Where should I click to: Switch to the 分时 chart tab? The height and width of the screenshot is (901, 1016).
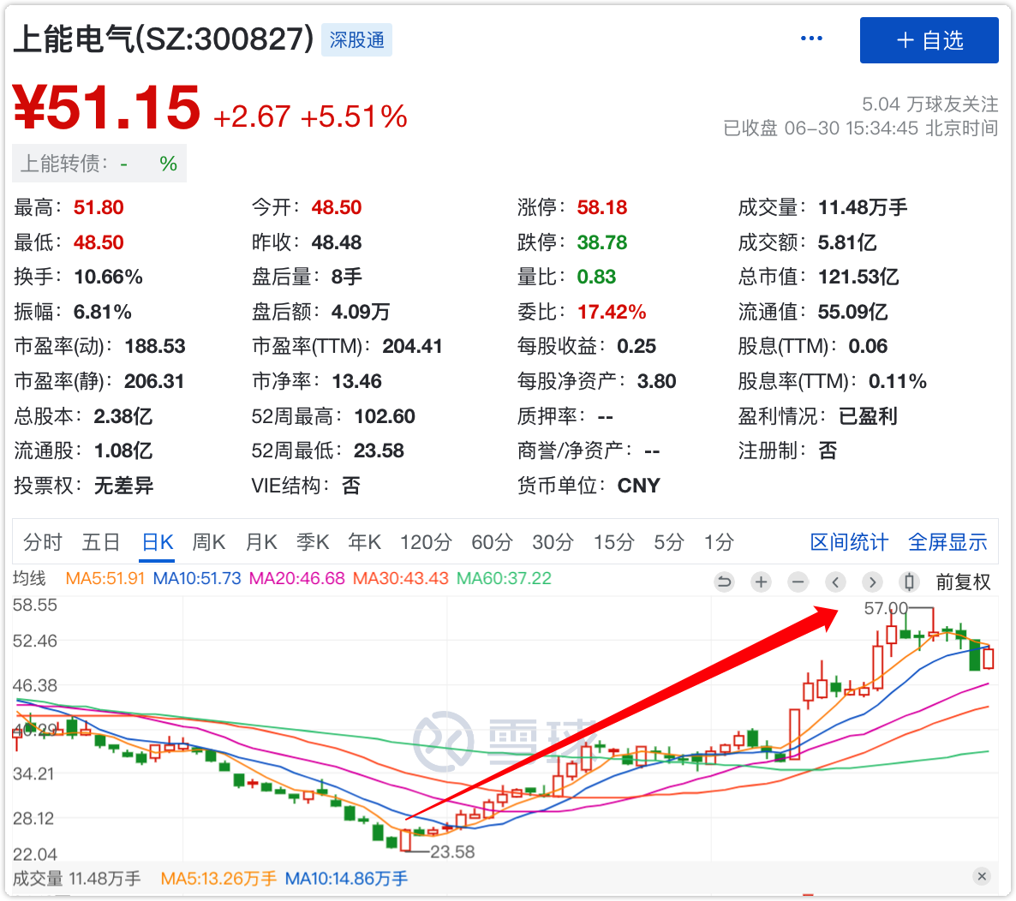43,542
